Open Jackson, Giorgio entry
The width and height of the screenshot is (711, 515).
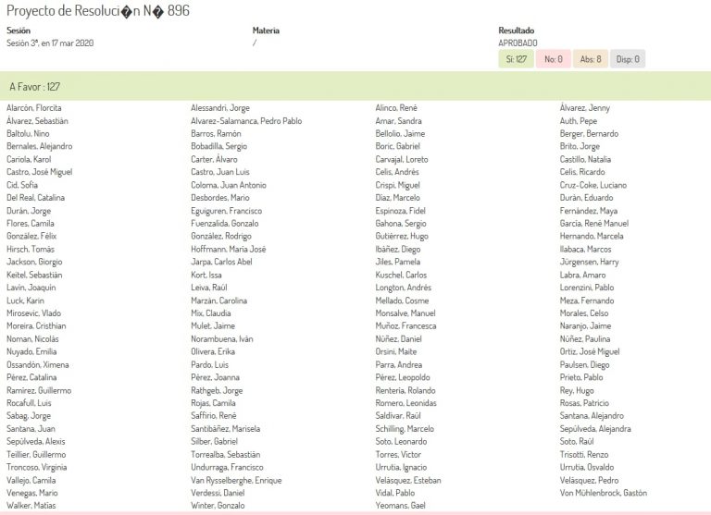pos(35,262)
